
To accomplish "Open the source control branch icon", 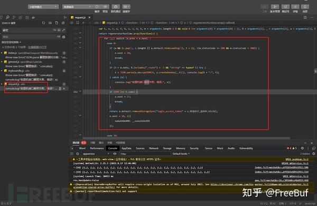I will [x=14, y=17].
